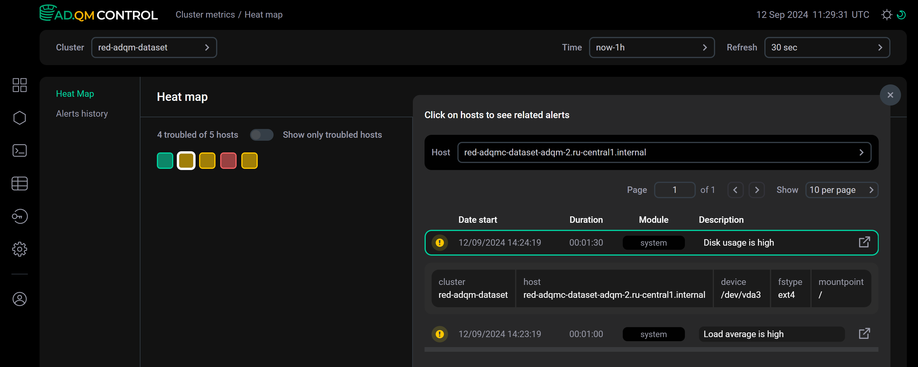The width and height of the screenshot is (918, 367).
Task: Open settings via the gear icon
Action: pos(20,249)
